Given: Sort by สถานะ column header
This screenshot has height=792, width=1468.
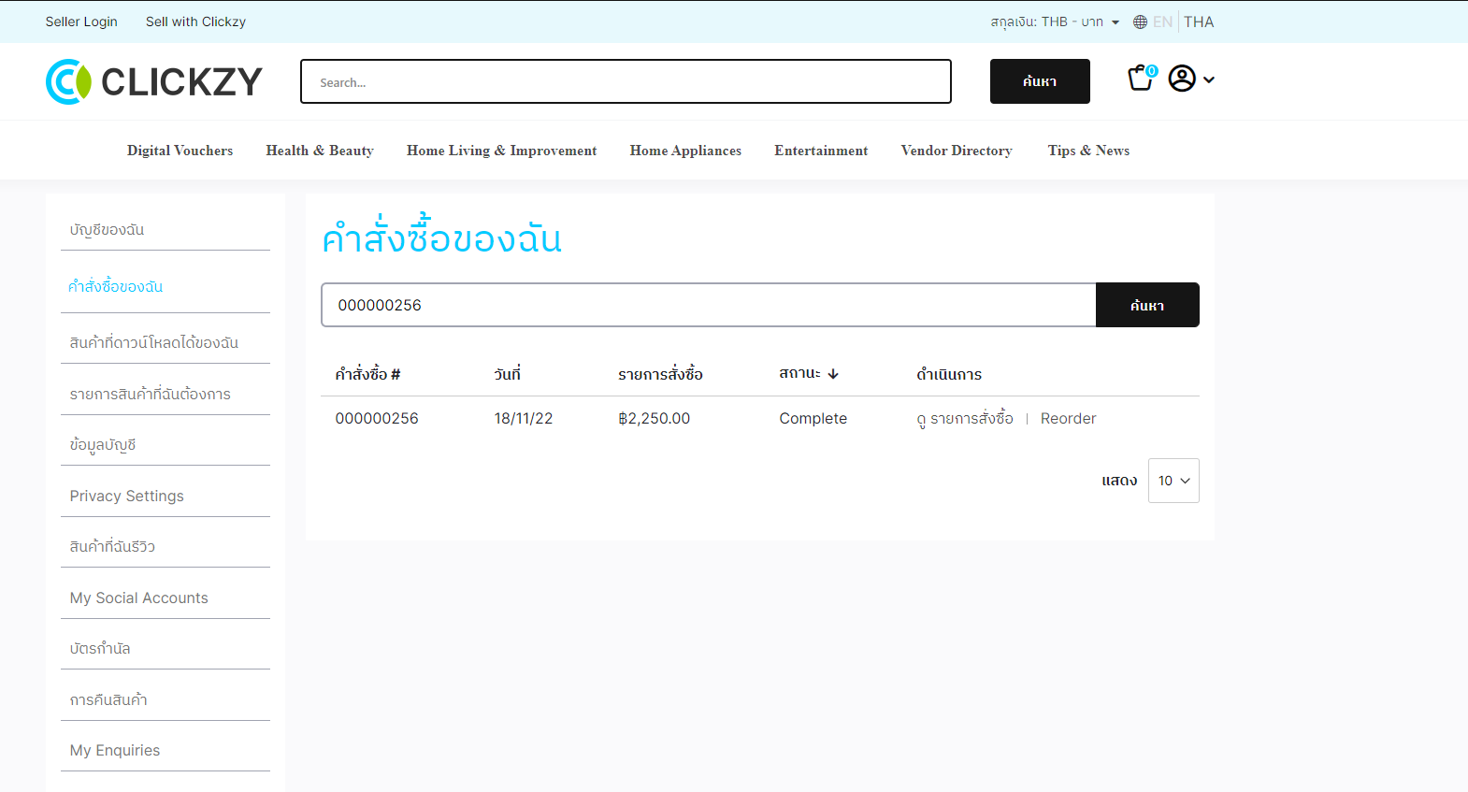Looking at the screenshot, I should tap(800, 373).
